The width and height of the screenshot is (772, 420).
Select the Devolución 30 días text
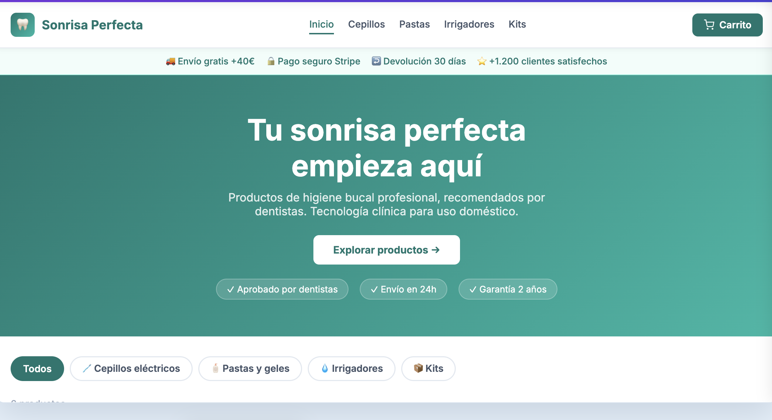tap(425, 61)
